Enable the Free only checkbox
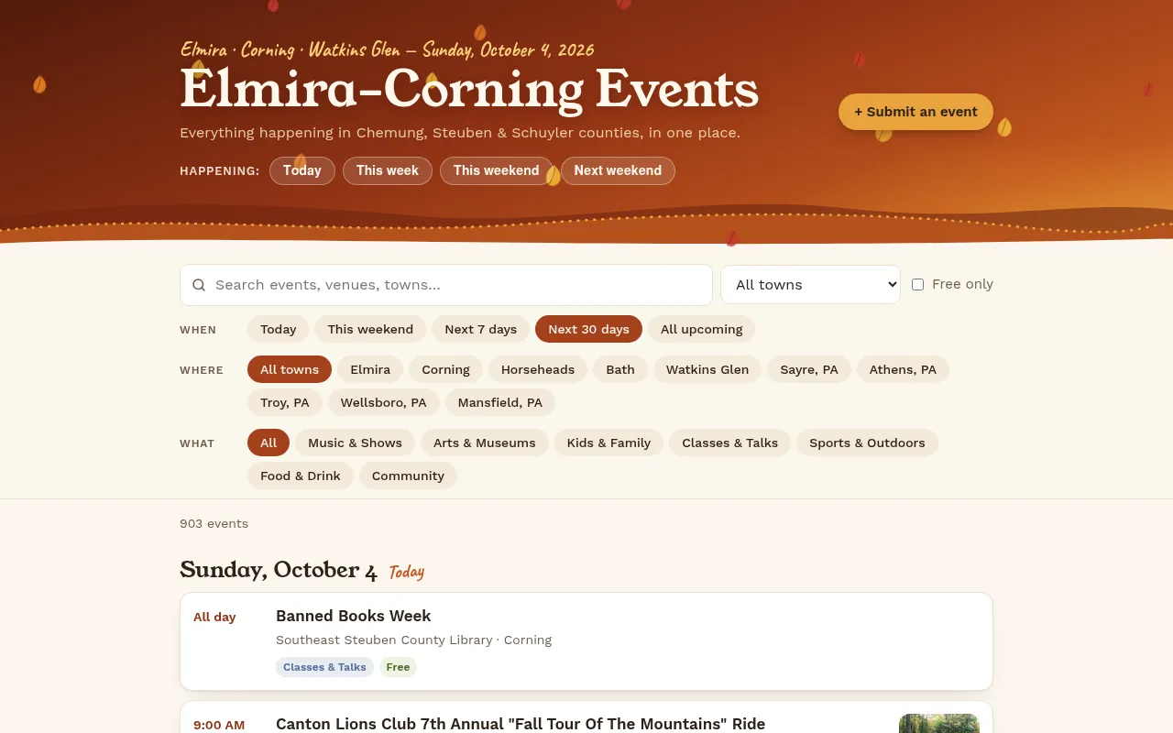The image size is (1173, 733). pos(917,285)
